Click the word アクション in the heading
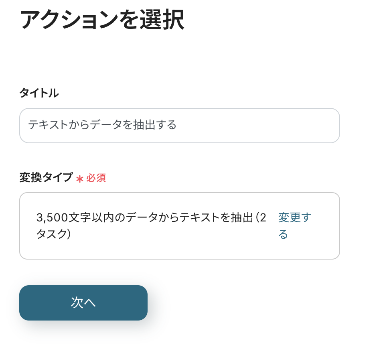 [69, 20]
